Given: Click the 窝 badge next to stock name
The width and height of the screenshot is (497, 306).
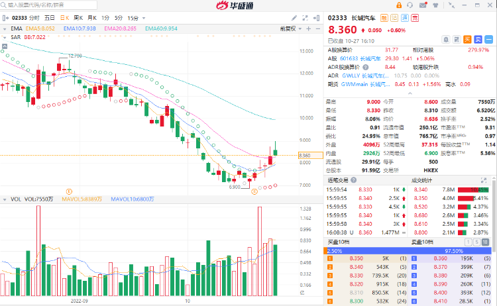Looking at the screenshot, I should (415, 18).
